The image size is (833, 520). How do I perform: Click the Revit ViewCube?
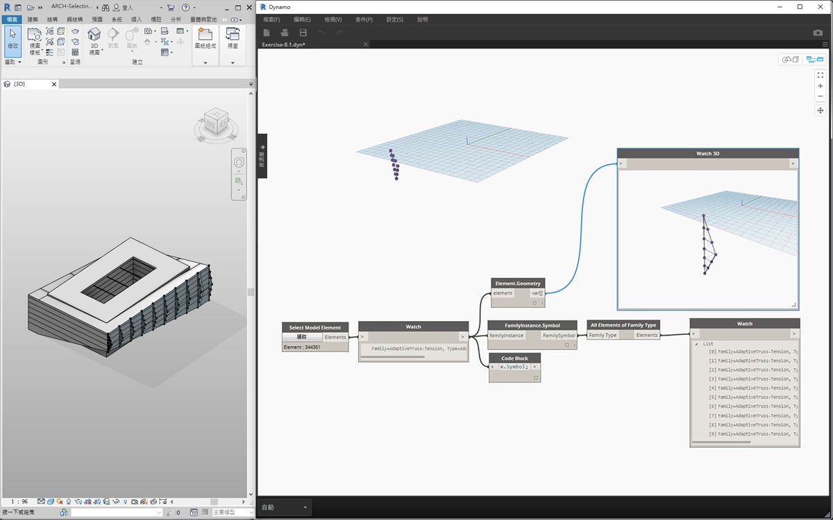click(217, 121)
